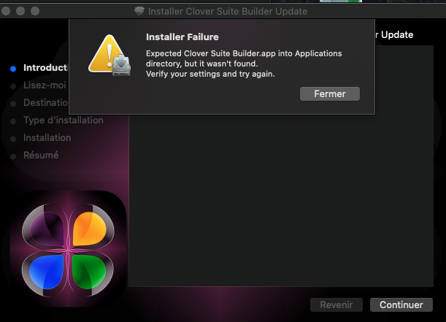This screenshot has height=322, width=446.
Task: Select the Résumé step in sidebar
Action: click(41, 156)
